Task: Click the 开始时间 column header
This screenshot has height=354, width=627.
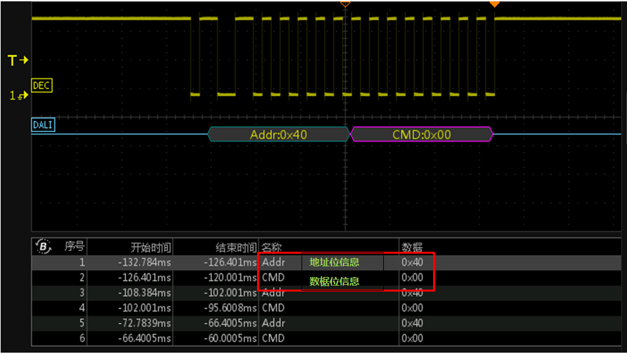Action: (x=151, y=248)
